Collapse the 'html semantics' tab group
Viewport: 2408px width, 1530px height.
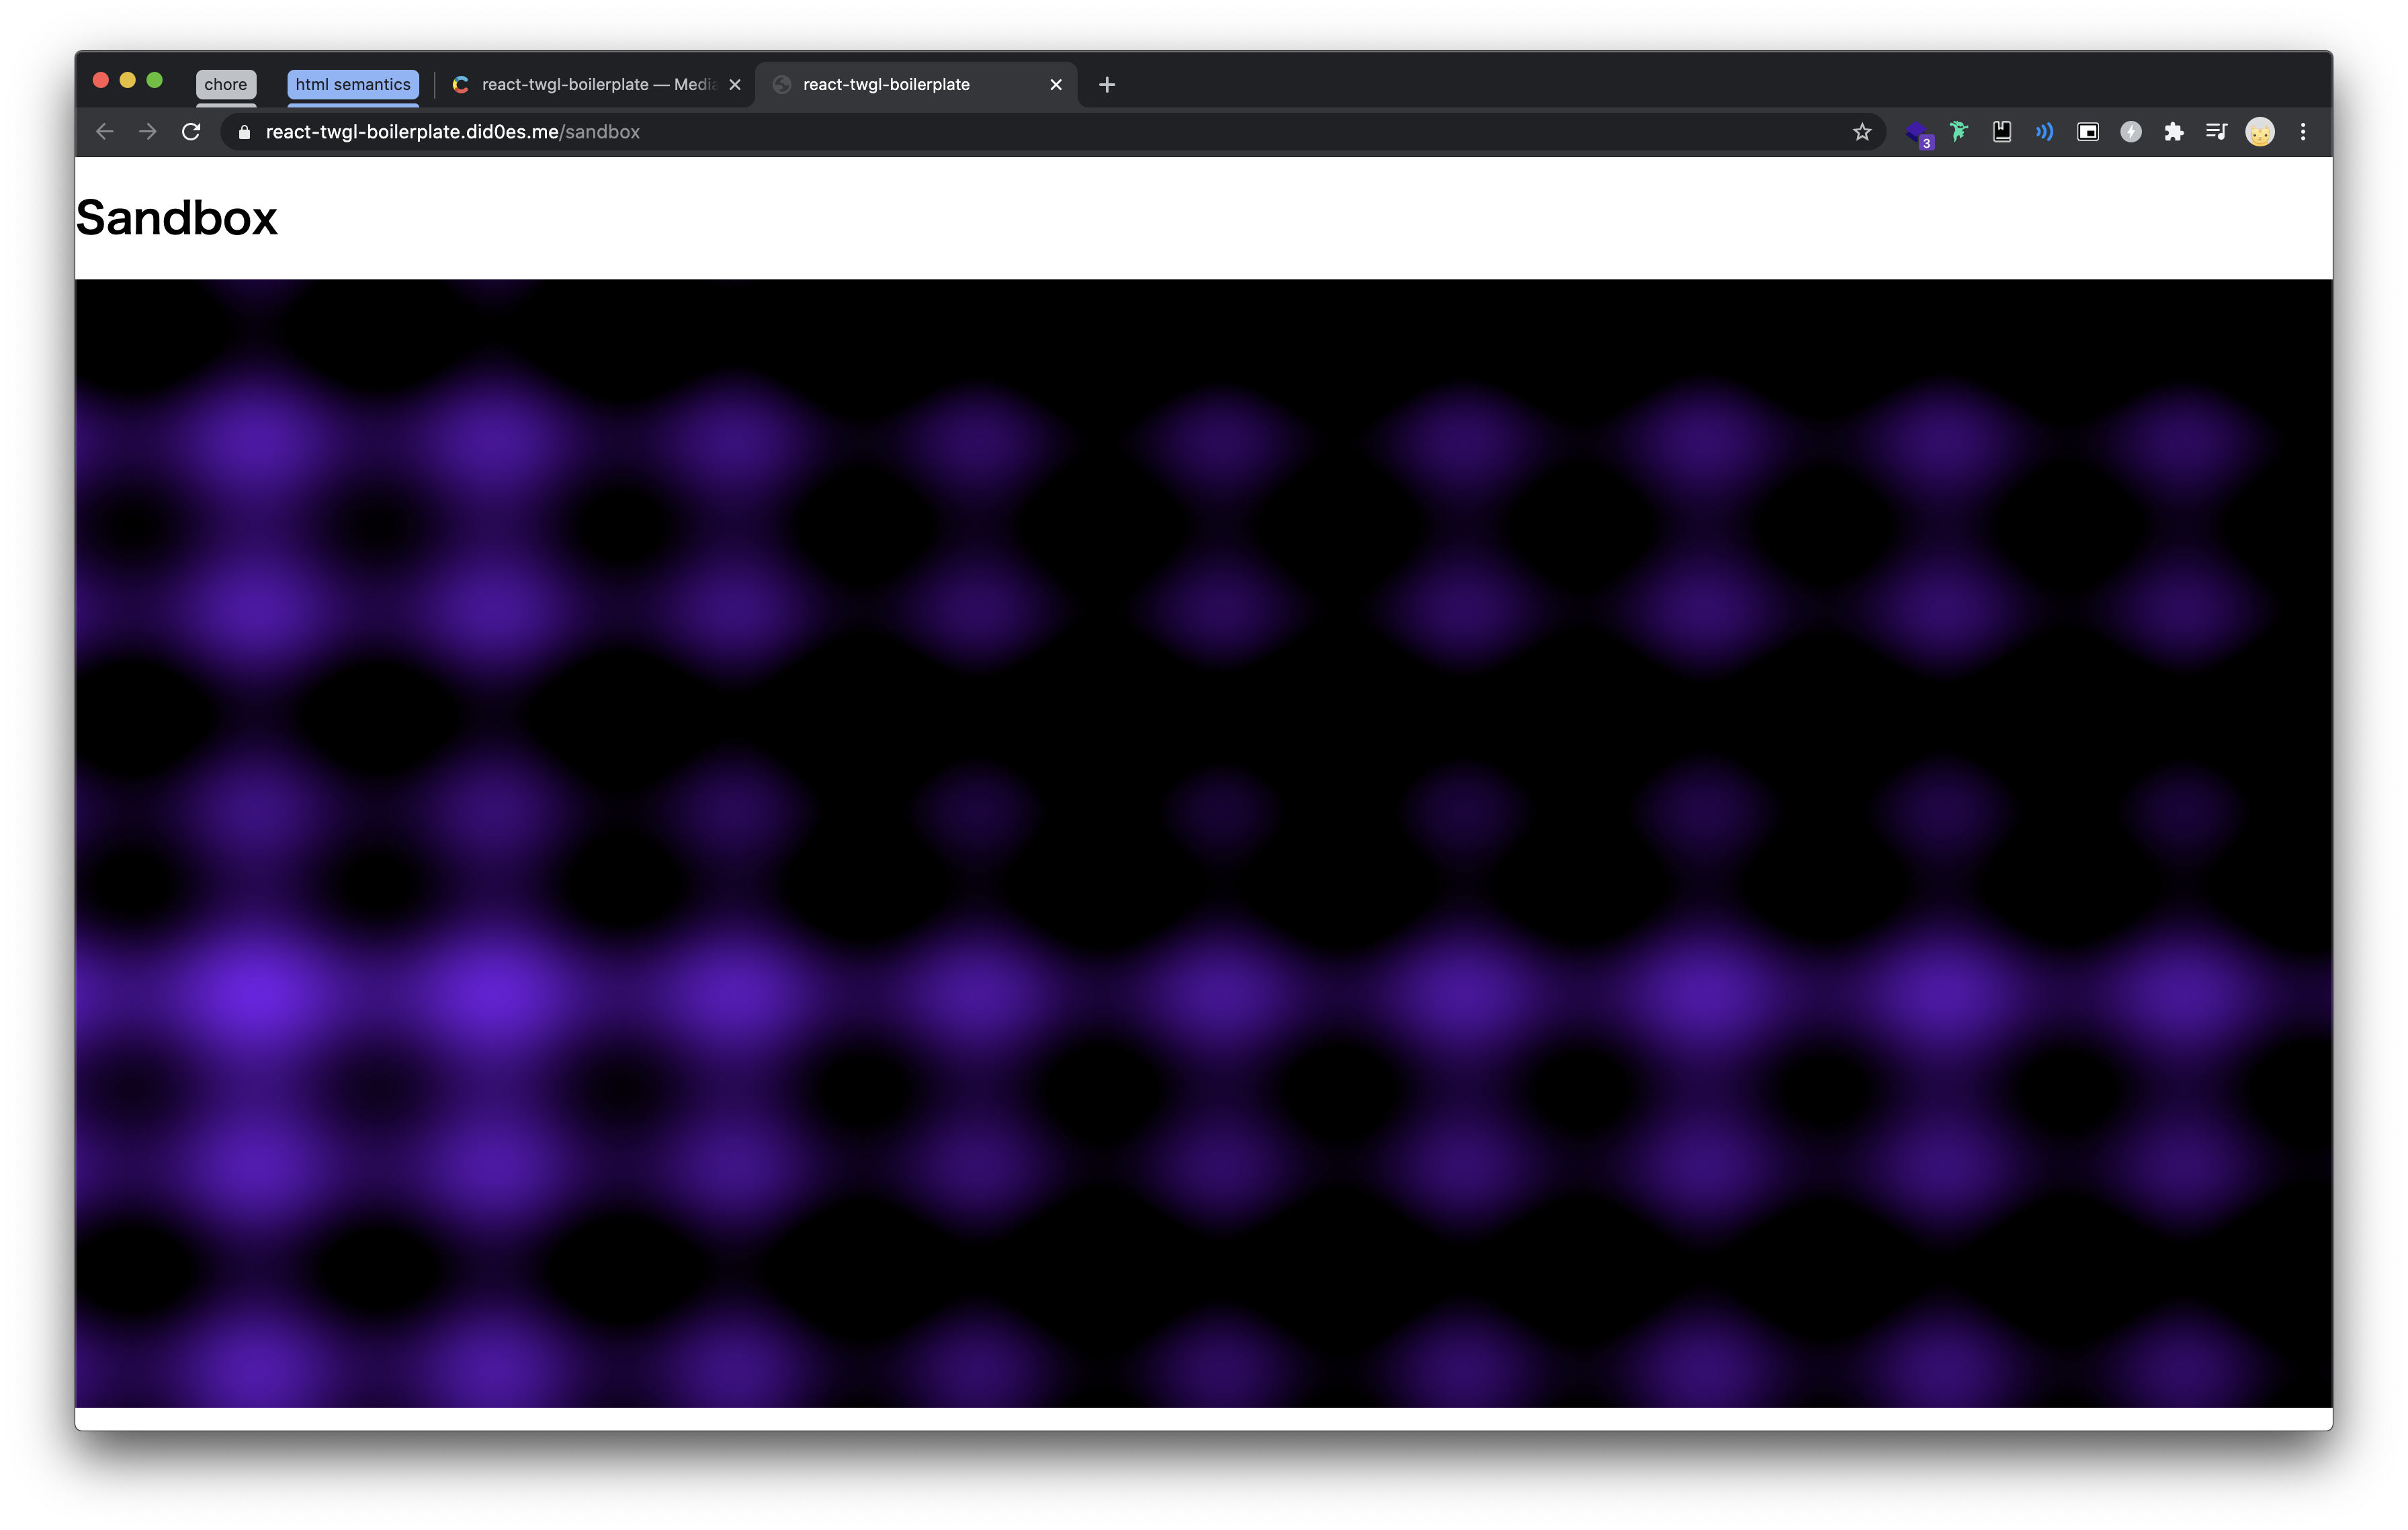(353, 85)
